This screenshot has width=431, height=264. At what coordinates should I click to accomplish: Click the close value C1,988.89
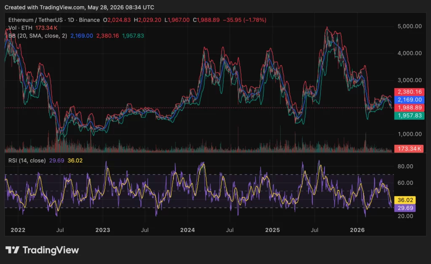pyautogui.click(x=206, y=20)
